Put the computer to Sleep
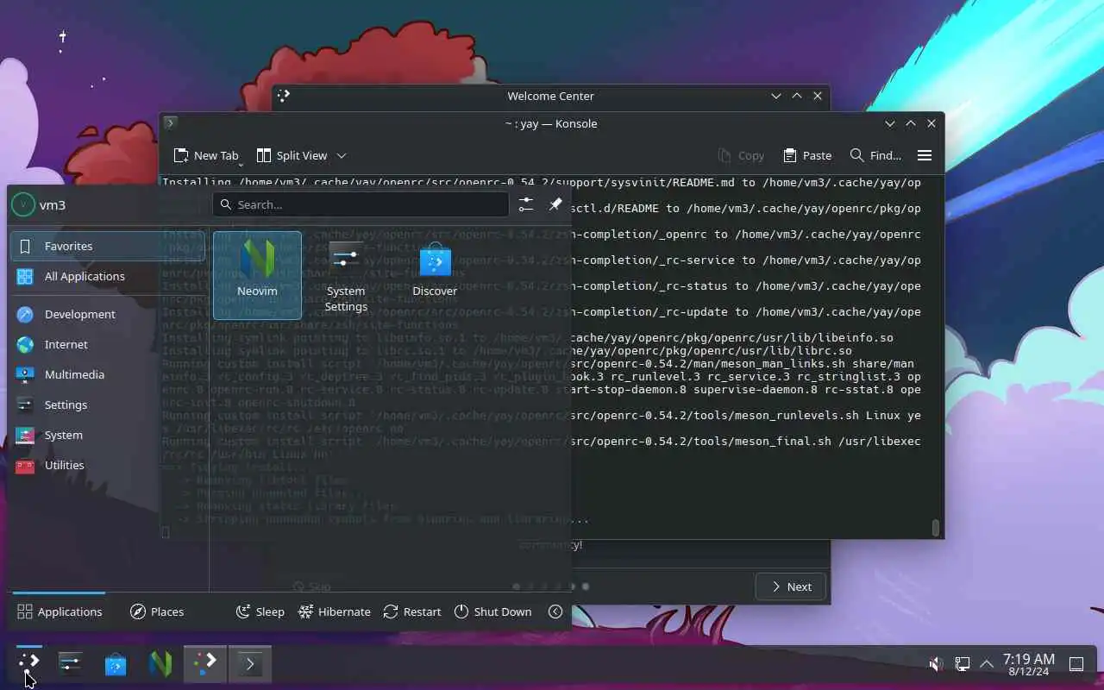 point(260,612)
